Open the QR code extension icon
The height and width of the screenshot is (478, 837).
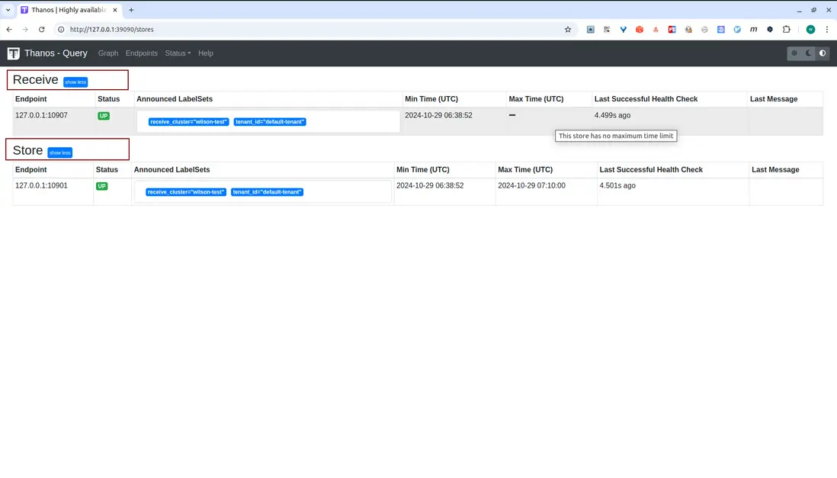point(607,30)
